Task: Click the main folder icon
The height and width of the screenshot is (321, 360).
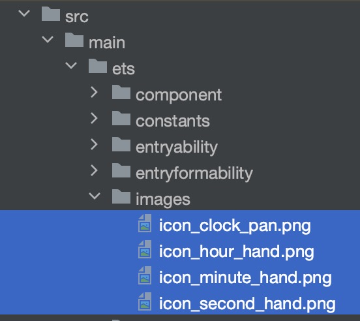Action: click(x=74, y=40)
